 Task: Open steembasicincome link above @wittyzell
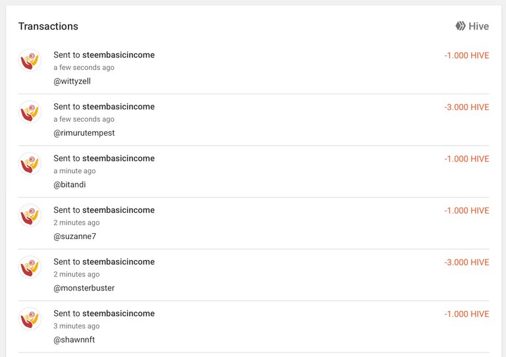pyautogui.click(x=119, y=55)
